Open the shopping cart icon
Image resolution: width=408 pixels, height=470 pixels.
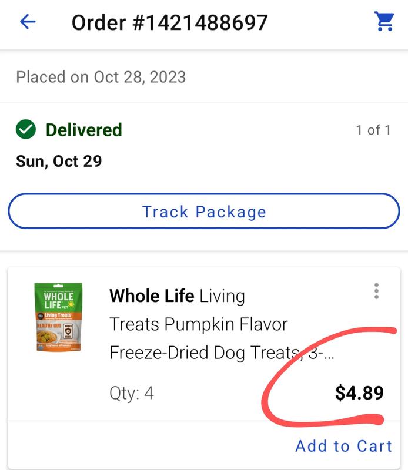(384, 21)
